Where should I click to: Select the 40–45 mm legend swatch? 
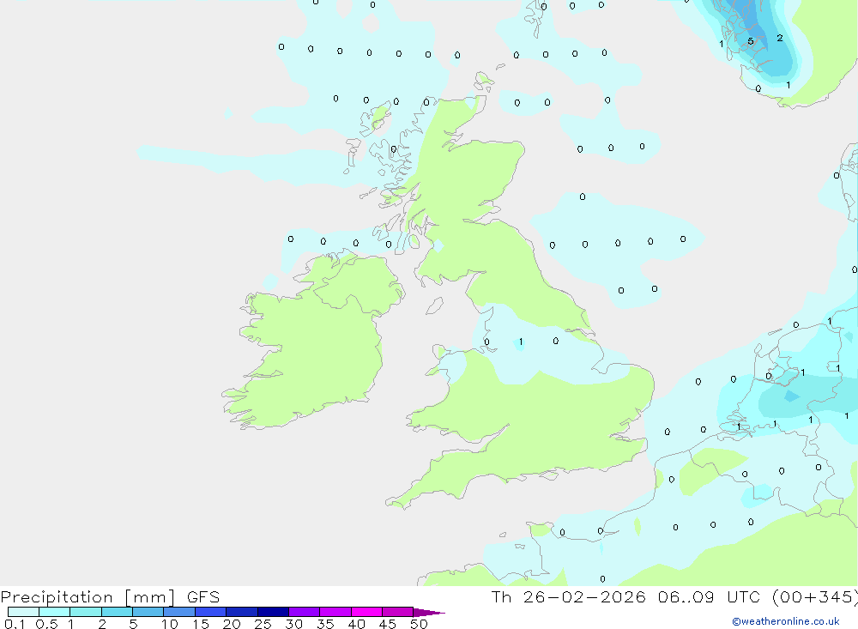[x=366, y=612]
